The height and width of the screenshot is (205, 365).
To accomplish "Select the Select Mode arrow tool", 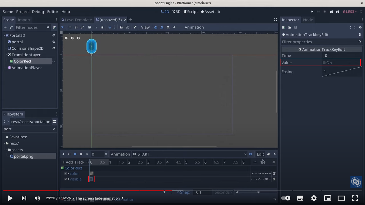I will [62, 27].
